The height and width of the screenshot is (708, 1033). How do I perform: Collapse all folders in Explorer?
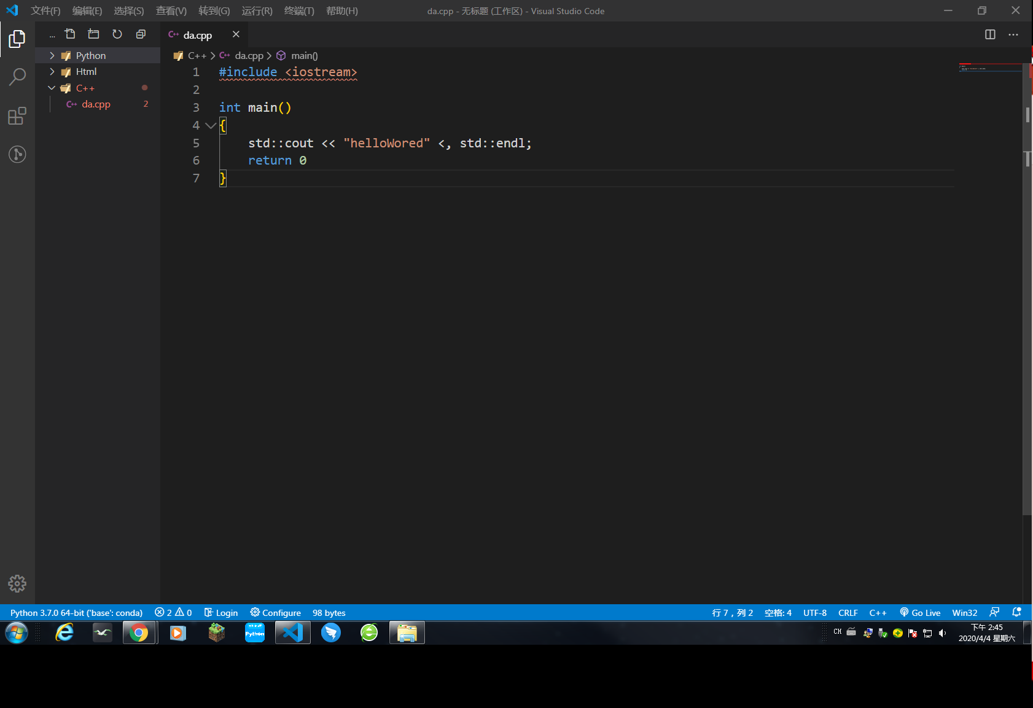click(141, 34)
